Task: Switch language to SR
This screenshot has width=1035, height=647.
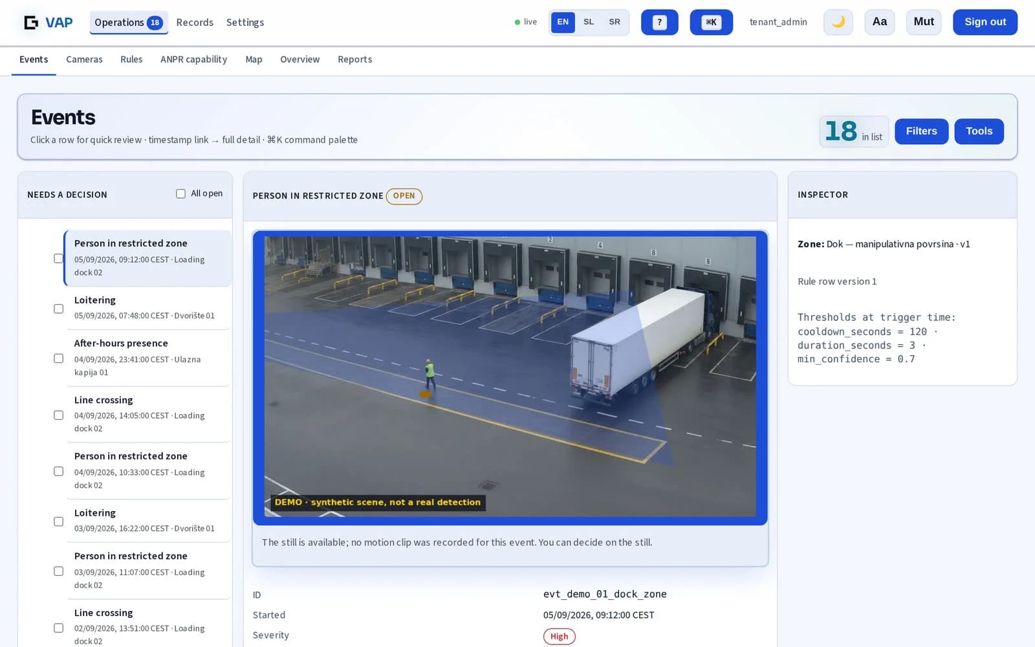Action: pos(615,22)
